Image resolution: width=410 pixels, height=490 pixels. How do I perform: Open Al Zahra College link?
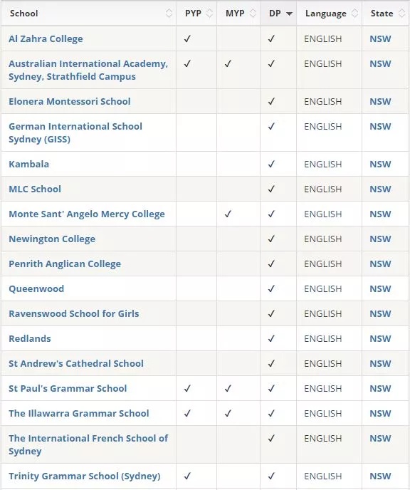coord(46,38)
